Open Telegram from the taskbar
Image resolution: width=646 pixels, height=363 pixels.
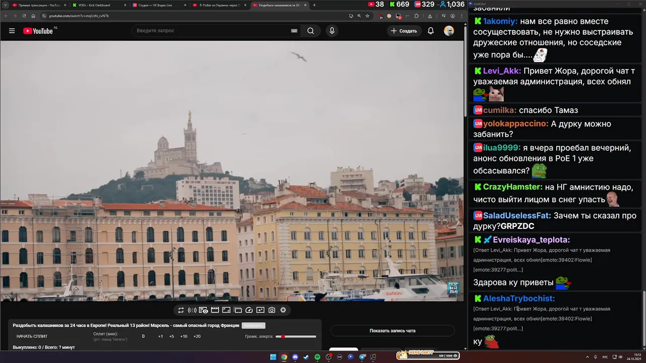click(x=362, y=357)
